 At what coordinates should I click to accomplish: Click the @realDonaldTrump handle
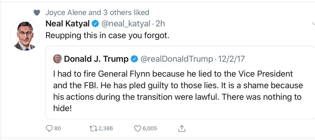pyautogui.click(x=177, y=59)
